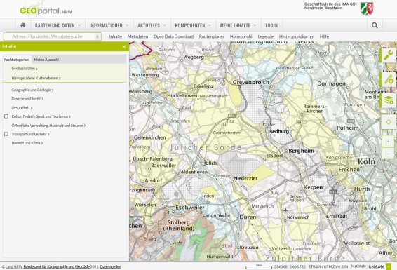Expand Geographie und Geologie category
Image resolution: width=397 pixels, height=270 pixels.
point(32,90)
